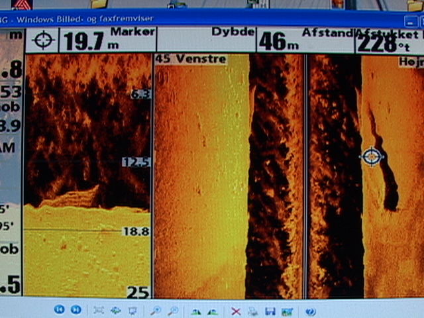
Task: Zoom out with the magnifier minus icon
Action: [x=173, y=310]
